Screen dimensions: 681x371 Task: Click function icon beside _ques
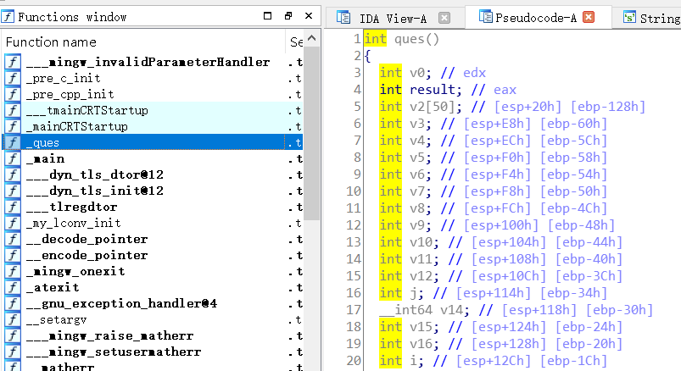pos(13,142)
